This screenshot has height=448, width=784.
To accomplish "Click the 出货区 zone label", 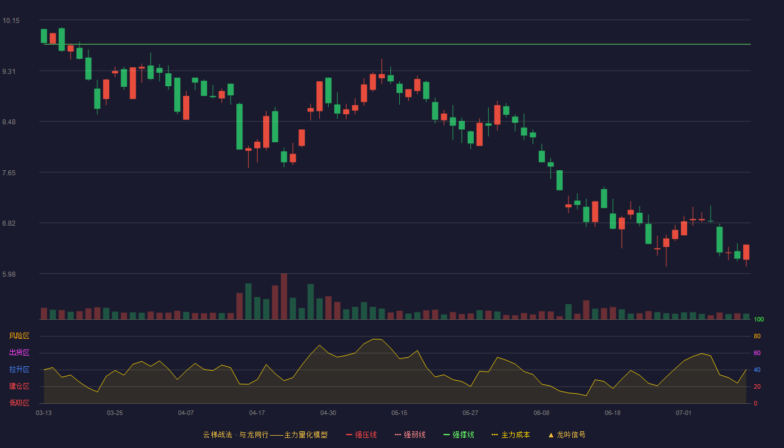I will coord(19,353).
